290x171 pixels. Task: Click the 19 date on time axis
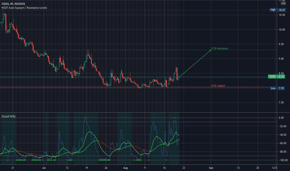point(87,168)
